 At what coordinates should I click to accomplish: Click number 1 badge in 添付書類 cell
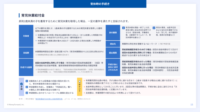coord(123,28)
